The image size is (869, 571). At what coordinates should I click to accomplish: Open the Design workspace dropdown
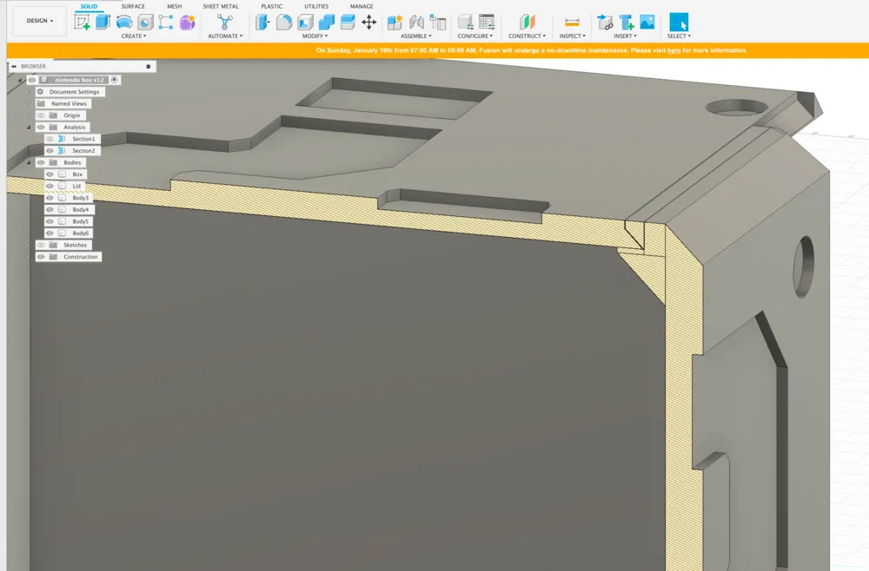40,21
